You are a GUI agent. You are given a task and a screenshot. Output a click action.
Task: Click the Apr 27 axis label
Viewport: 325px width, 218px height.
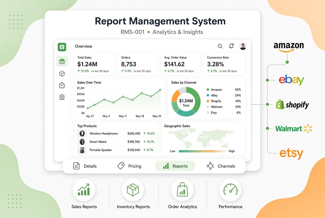tap(90, 116)
